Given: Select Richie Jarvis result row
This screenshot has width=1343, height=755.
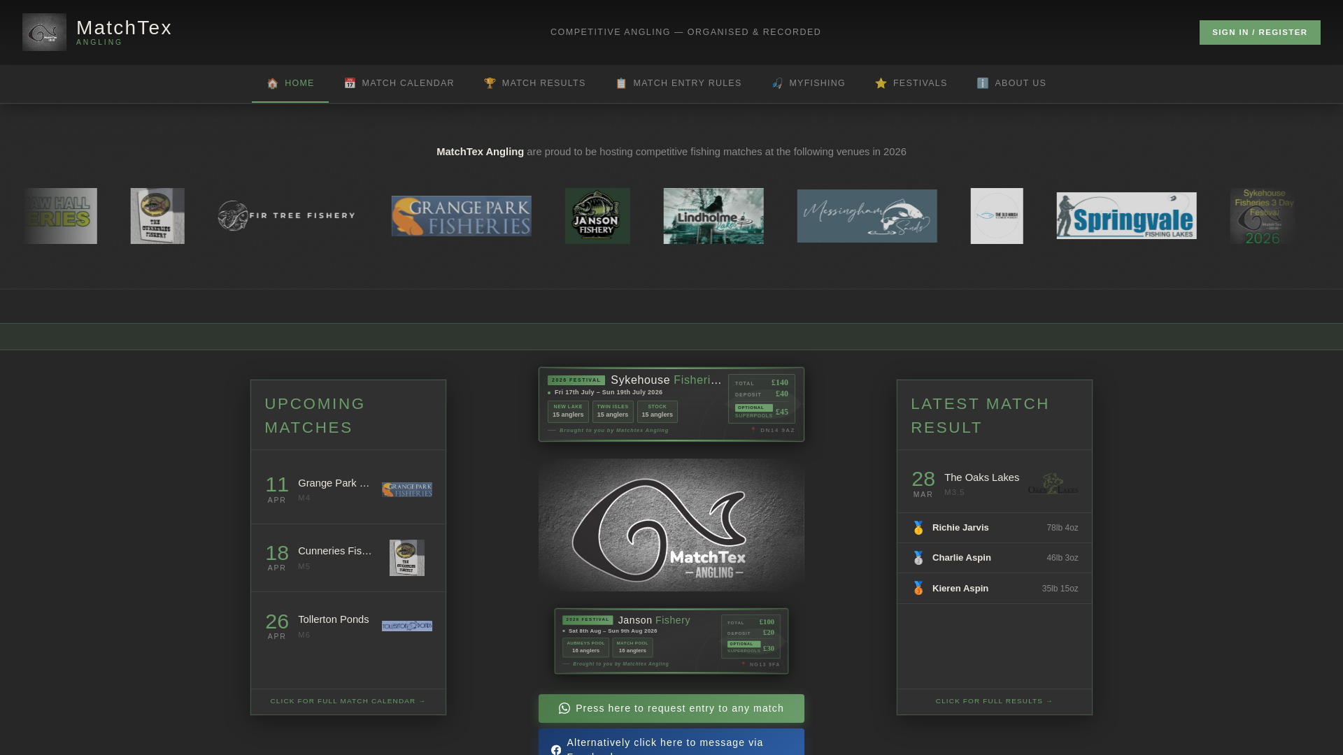Looking at the screenshot, I should 995,528.
